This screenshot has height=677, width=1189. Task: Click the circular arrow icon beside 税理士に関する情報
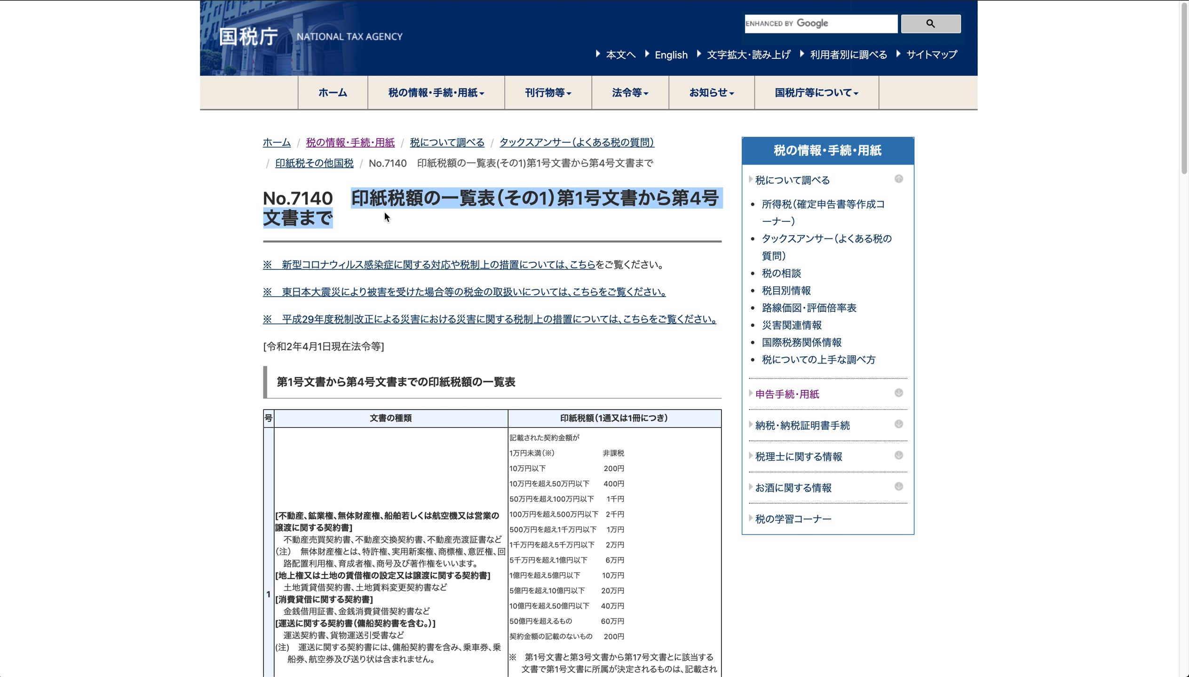899,455
